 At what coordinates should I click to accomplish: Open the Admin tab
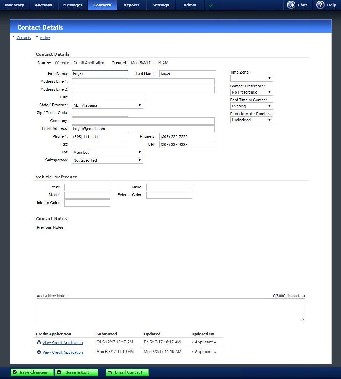(x=190, y=5)
